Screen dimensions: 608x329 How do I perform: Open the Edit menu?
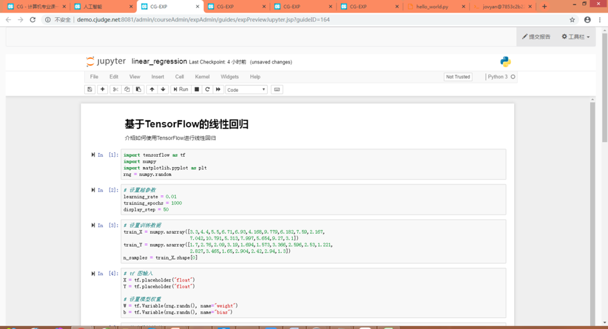(114, 76)
